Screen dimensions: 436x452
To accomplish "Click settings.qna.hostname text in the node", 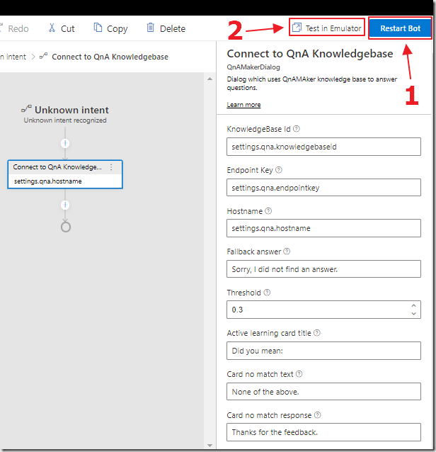I will (48, 181).
